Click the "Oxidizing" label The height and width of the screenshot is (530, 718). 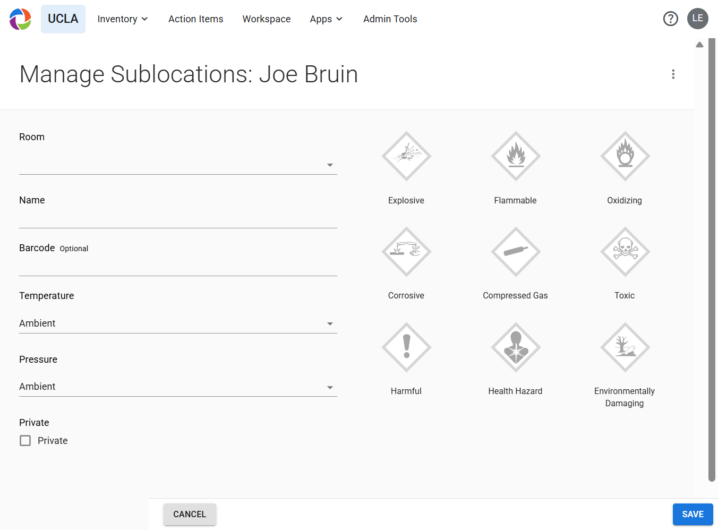click(x=625, y=200)
